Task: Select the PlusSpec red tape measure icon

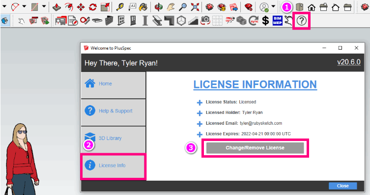Action: tap(85, 21)
